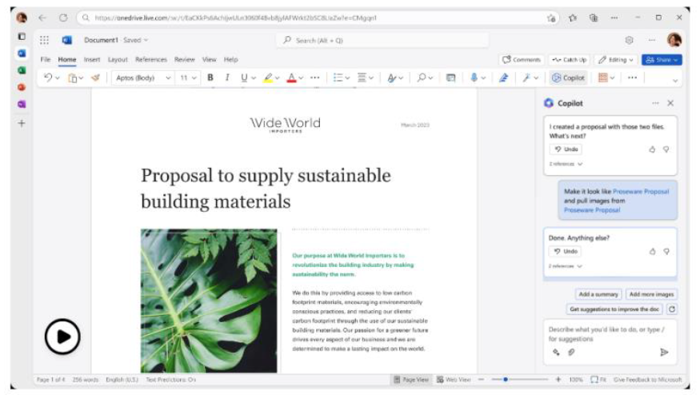Open the Styles icon in the ribbon
700x403 pixels.
pos(391,78)
